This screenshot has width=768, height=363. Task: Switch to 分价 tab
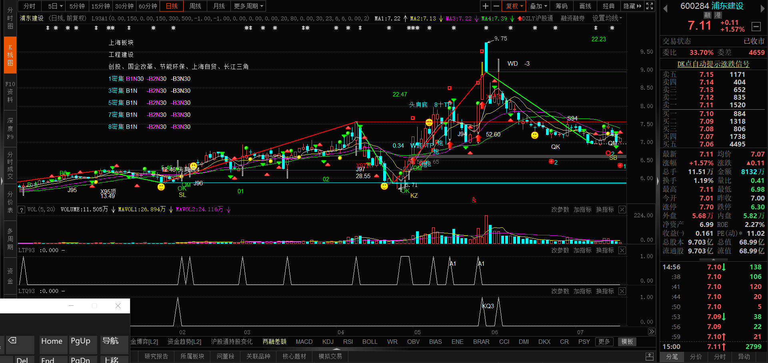pos(696,357)
